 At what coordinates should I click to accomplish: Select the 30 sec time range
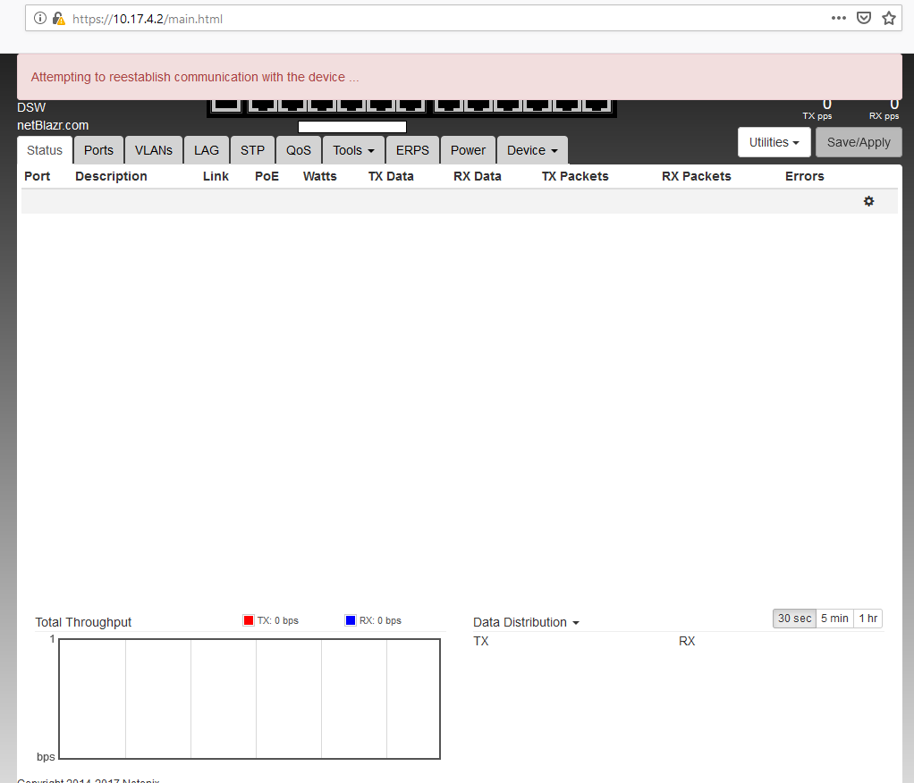(794, 619)
